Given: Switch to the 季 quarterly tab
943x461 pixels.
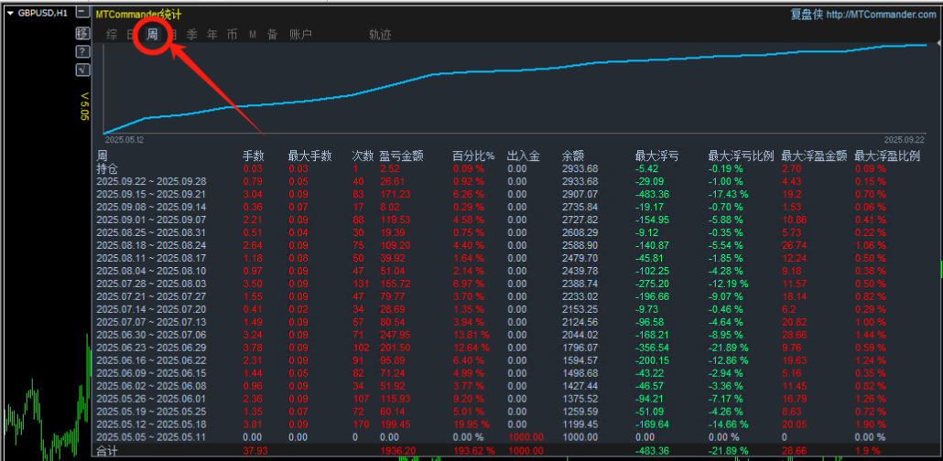Looking at the screenshot, I should click(192, 35).
